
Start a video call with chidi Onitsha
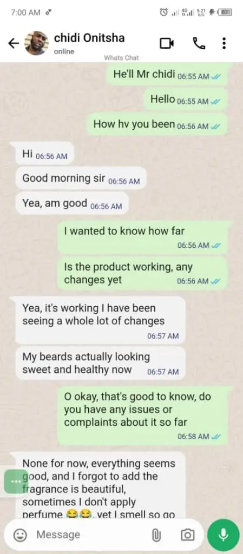167,43
